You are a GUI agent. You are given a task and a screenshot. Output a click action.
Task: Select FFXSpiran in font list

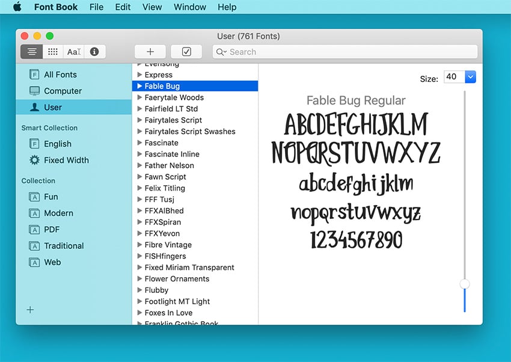click(195, 222)
